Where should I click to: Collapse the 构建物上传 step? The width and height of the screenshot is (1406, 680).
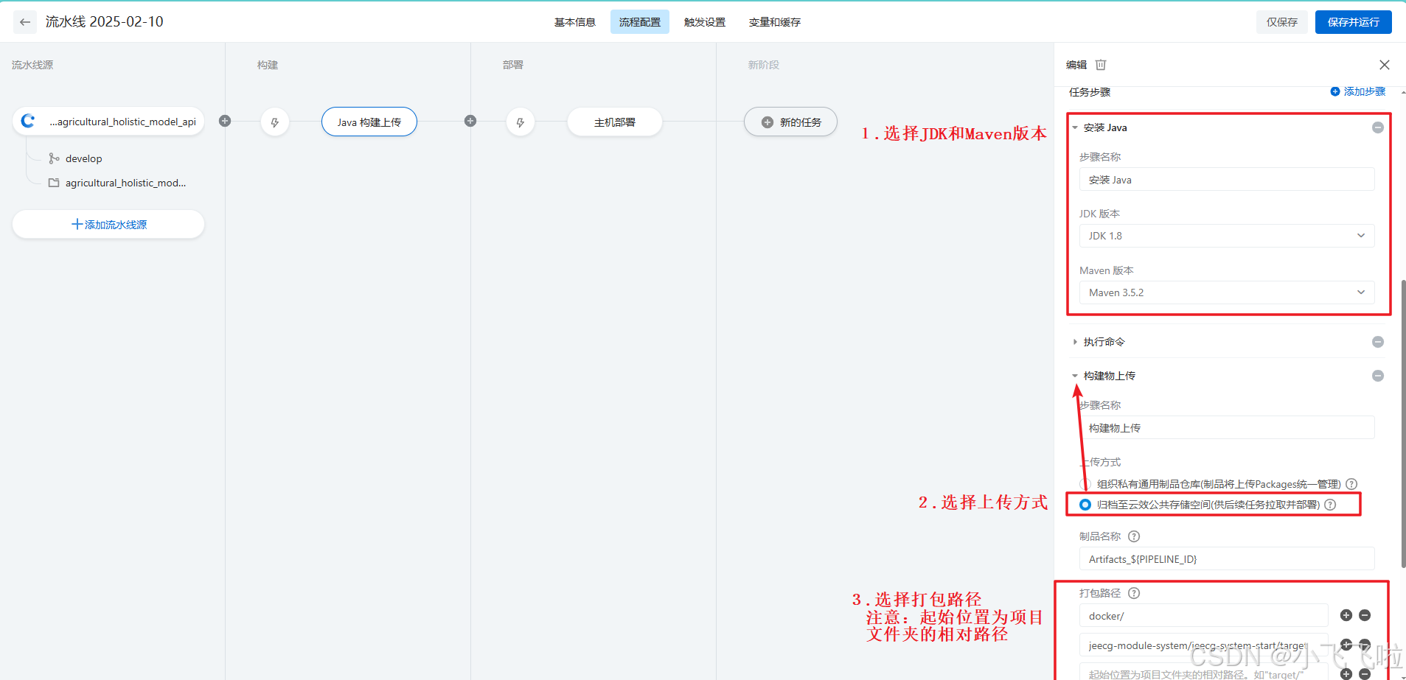pos(1075,376)
